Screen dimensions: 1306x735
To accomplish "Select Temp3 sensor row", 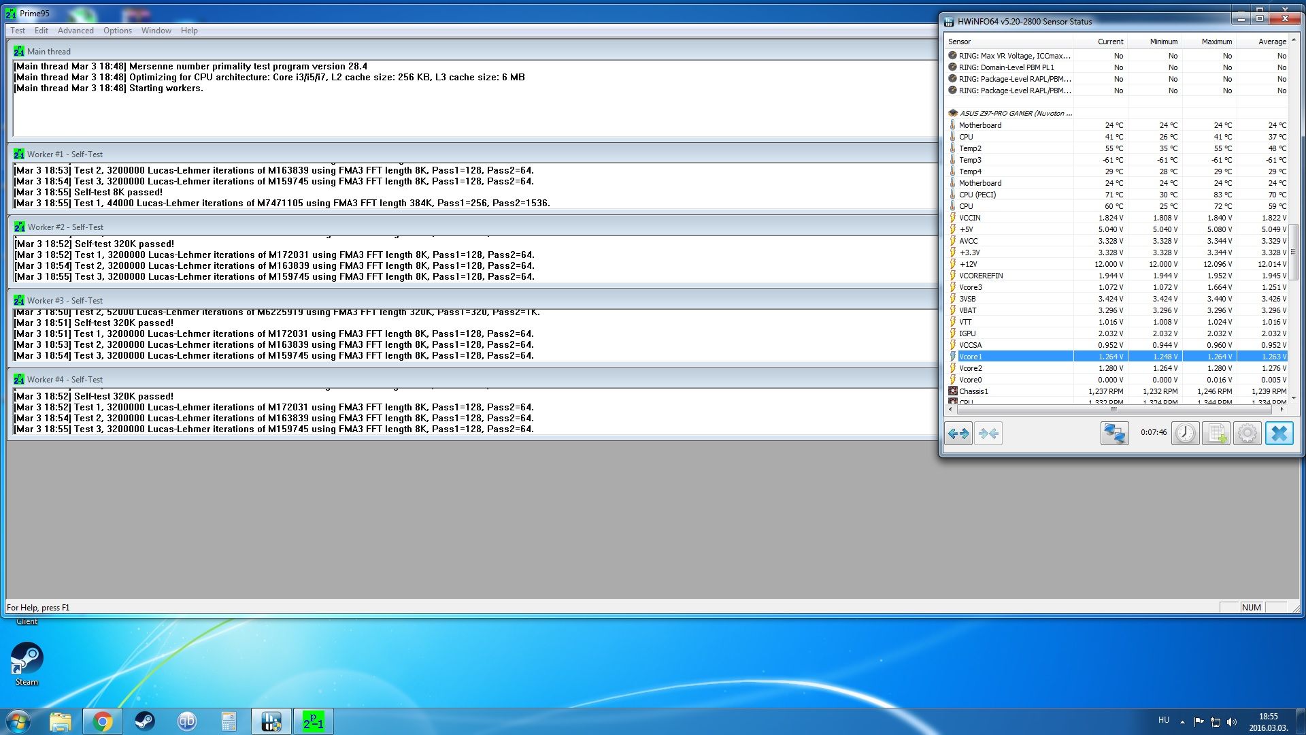I will (1117, 160).
